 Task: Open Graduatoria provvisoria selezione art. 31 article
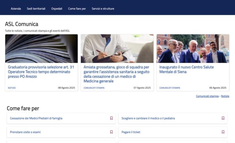coord(41,72)
